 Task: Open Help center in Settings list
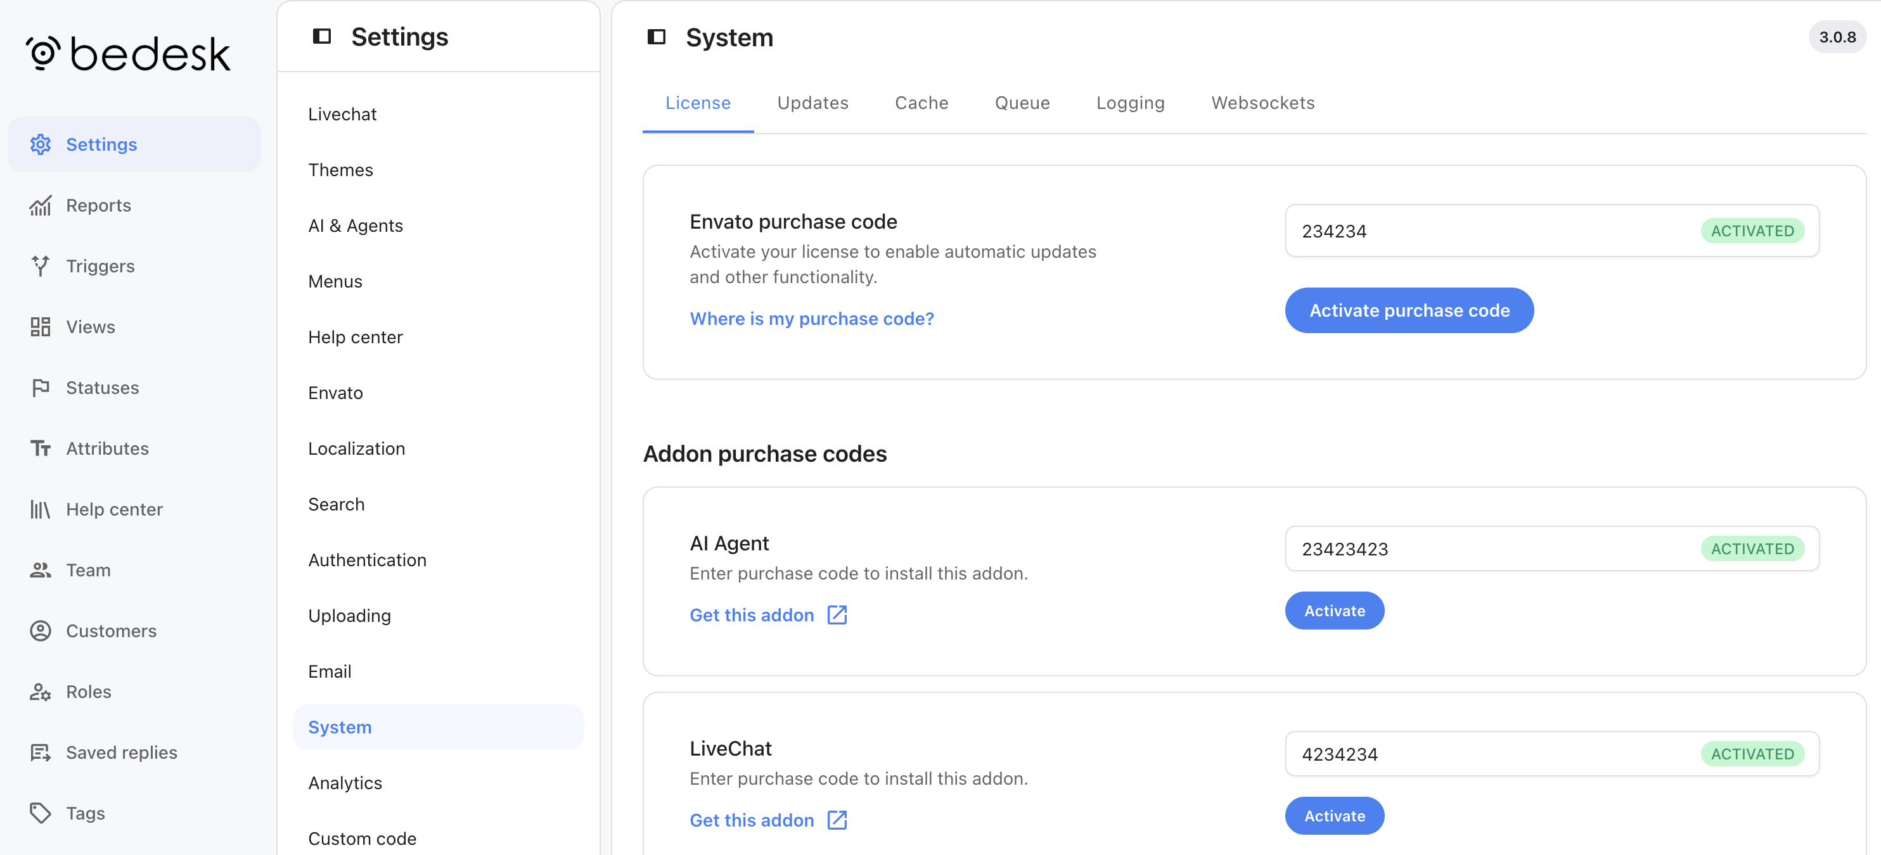click(x=438, y=337)
